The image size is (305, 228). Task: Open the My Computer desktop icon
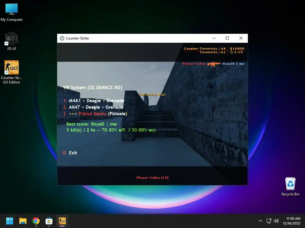(x=12, y=12)
